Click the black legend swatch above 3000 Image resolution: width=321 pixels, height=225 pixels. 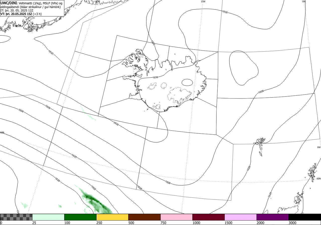pyautogui.click(x=305, y=217)
